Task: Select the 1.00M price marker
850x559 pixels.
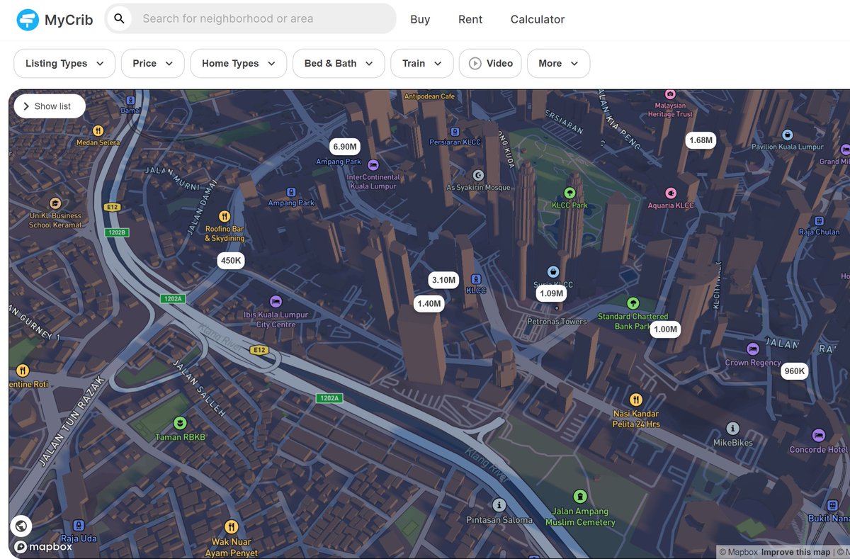Action: coord(665,329)
